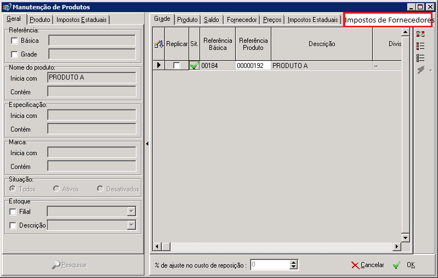The width and height of the screenshot is (438, 278).
Task: Click the edit-column header icon in the grid
Action: pos(159,44)
